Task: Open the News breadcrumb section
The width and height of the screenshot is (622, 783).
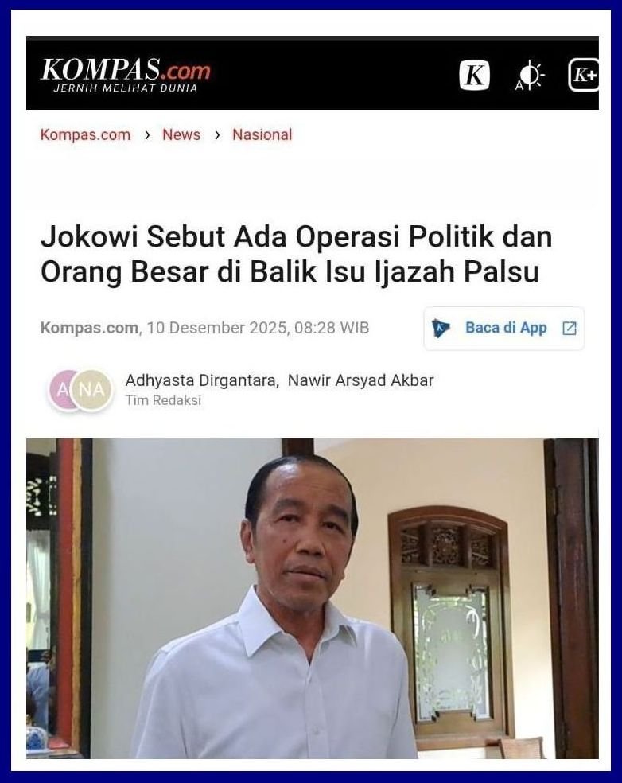Action: (181, 134)
